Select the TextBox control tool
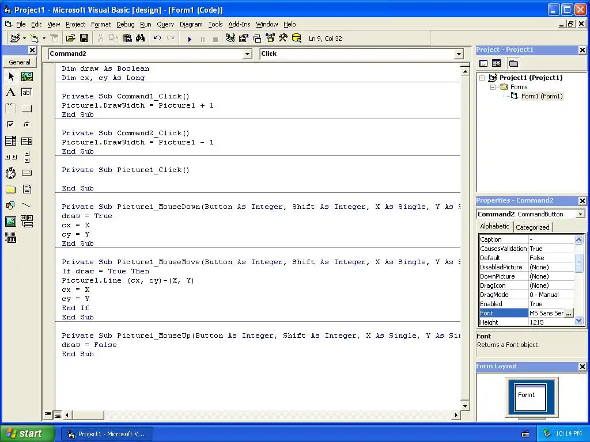Screen dimensions: 590x442 tap(27, 93)
